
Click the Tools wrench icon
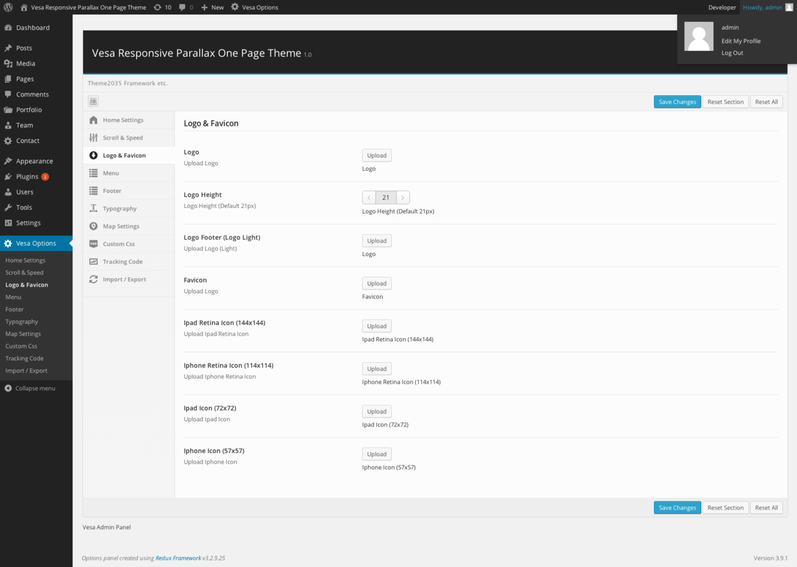pyautogui.click(x=8, y=207)
